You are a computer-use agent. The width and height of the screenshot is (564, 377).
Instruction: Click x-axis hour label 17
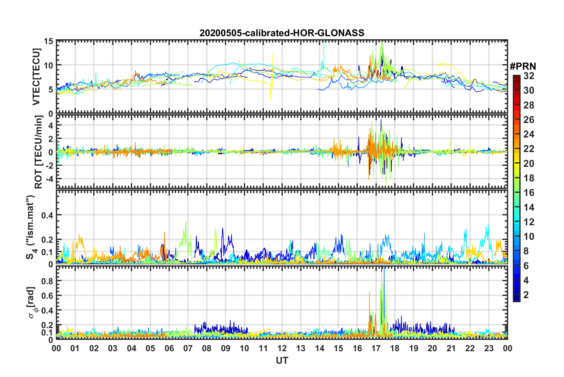point(376,348)
